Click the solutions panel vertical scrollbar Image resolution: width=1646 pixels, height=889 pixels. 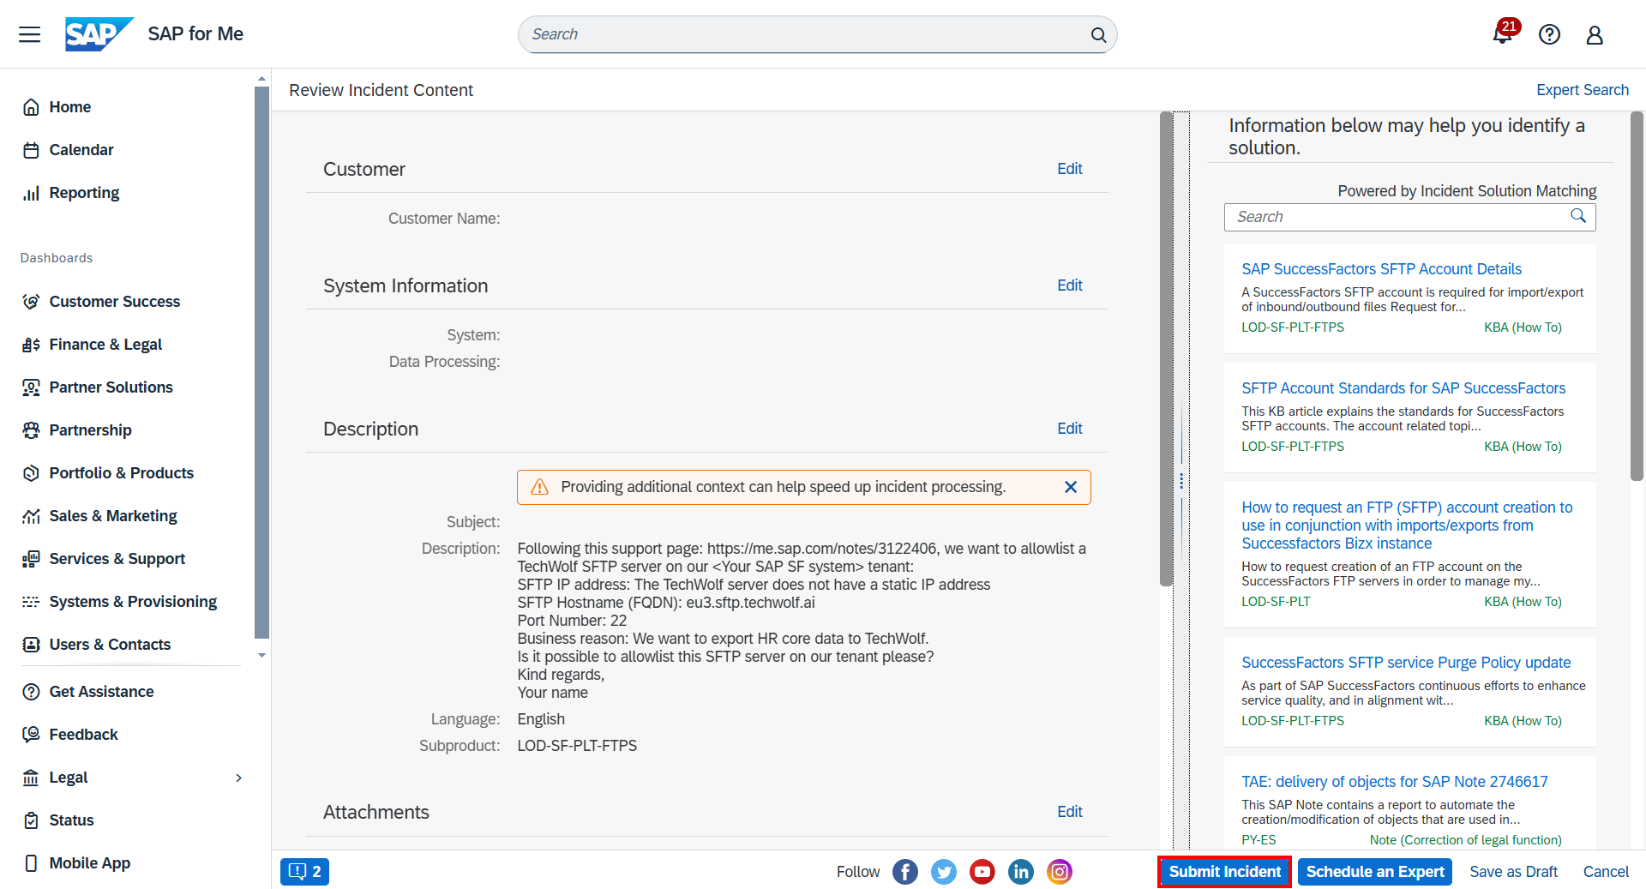[x=1637, y=296]
